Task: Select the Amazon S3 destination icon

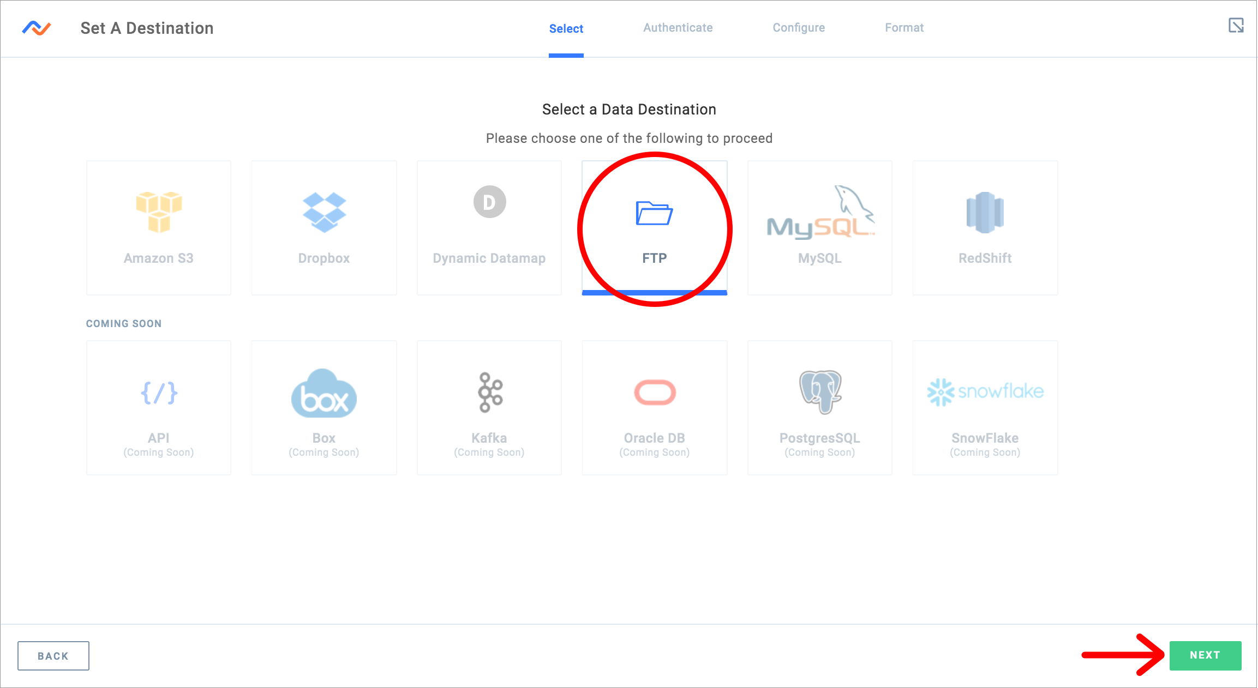Action: pos(159,212)
